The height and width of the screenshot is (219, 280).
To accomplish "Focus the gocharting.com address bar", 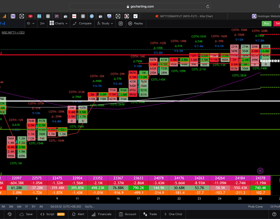I will click(x=140, y=7).
